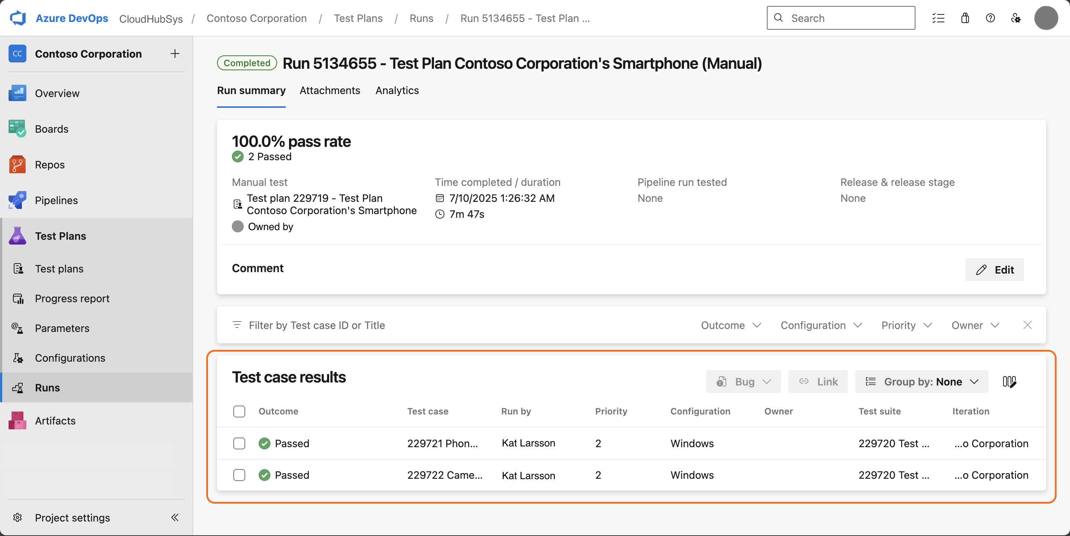Select Repos from the project sidebar
The height and width of the screenshot is (536, 1070).
coord(49,164)
